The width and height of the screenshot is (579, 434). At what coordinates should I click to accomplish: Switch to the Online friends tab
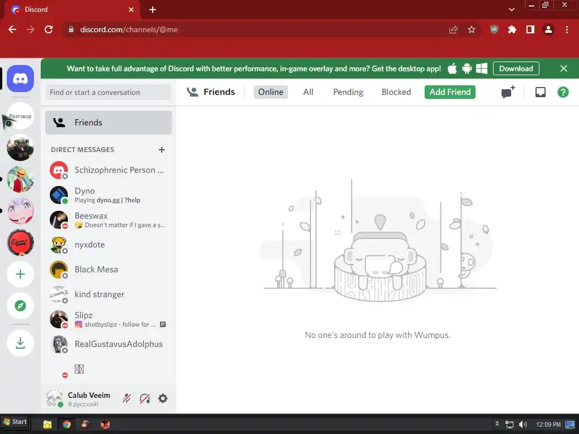271,92
